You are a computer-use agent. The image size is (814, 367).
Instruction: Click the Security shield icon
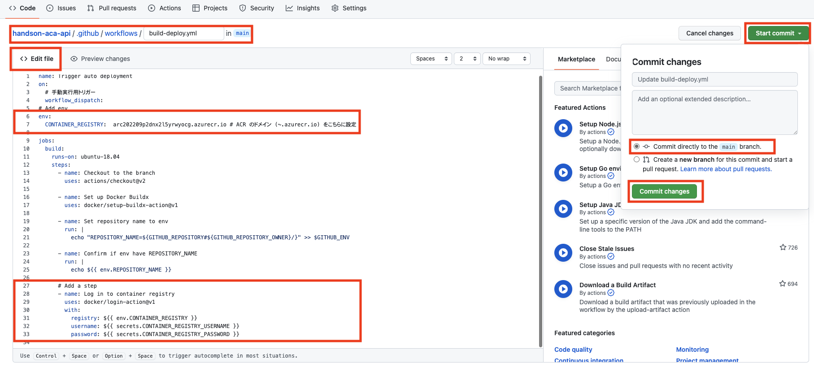243,8
